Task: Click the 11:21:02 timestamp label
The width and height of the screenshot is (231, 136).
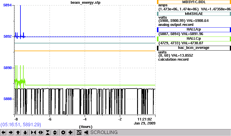Action: 145,119
